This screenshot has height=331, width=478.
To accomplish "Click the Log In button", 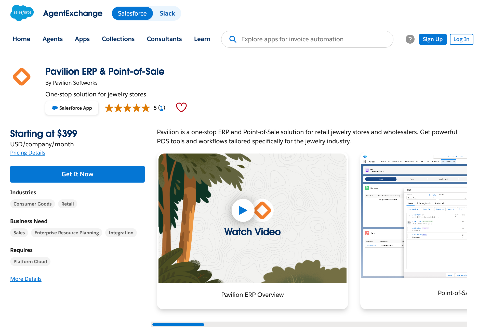I will [461, 39].
